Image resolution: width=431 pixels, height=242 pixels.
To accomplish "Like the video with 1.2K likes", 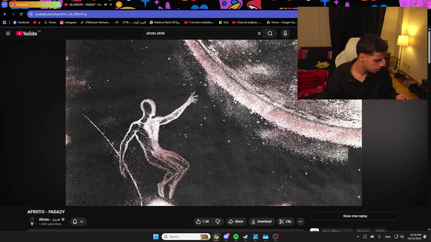I will tap(203, 221).
